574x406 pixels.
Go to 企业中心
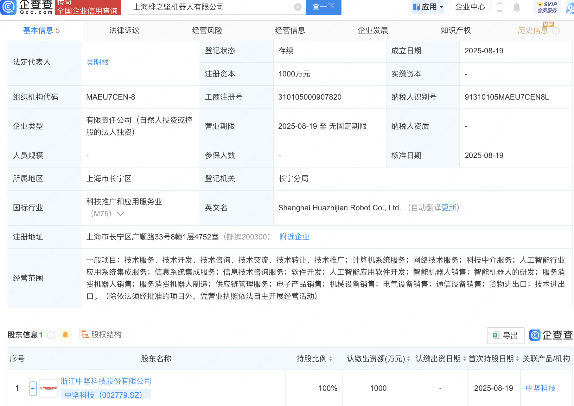(470, 7)
